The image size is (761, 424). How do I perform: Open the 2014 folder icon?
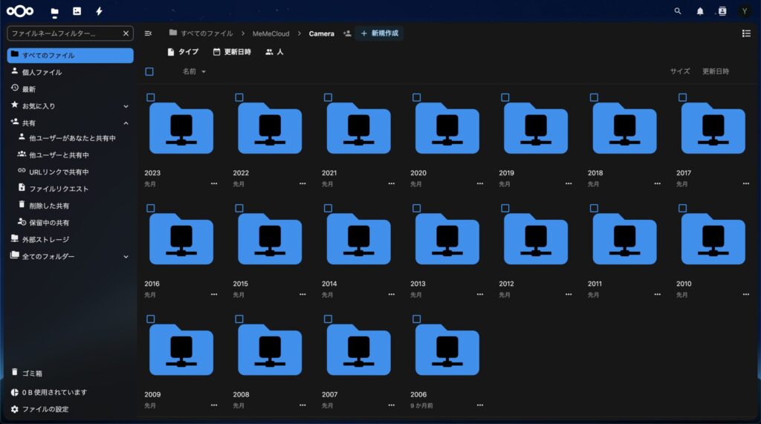coord(358,238)
